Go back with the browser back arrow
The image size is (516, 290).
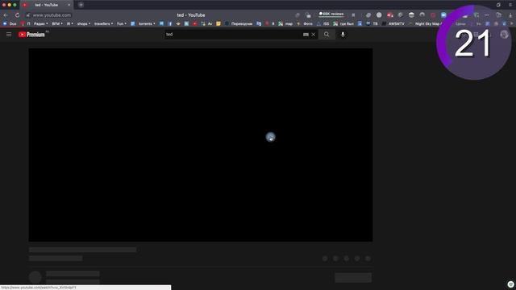click(6, 15)
